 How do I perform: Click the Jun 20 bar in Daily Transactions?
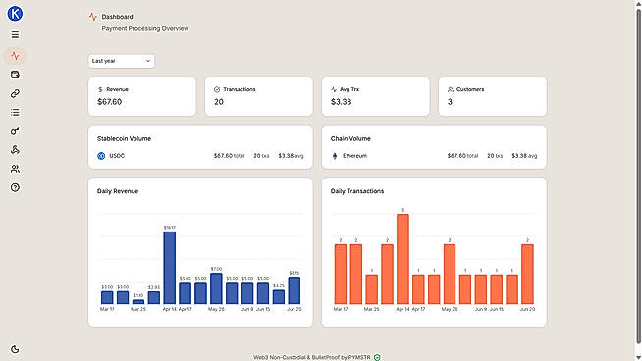527,275
